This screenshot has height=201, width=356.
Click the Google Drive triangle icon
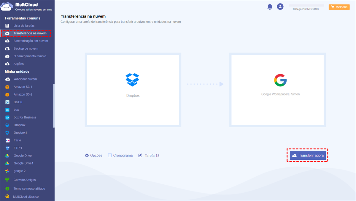click(7, 156)
